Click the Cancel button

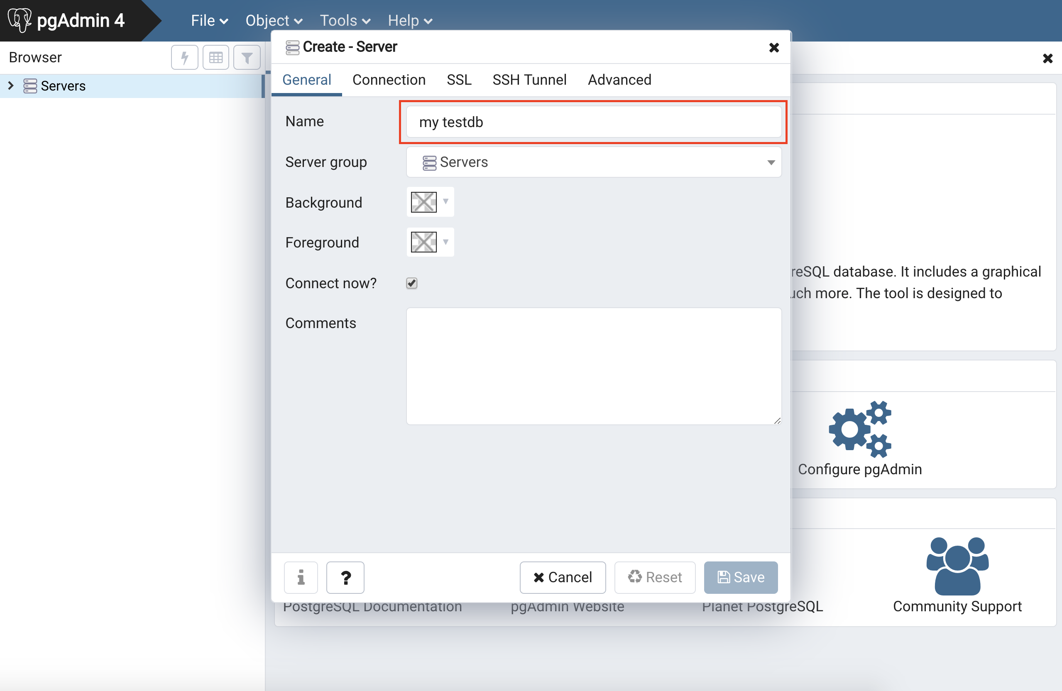(x=562, y=577)
